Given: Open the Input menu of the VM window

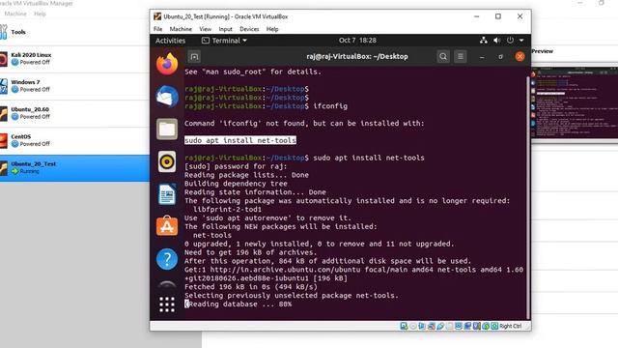Looking at the screenshot, I should pos(225,29).
